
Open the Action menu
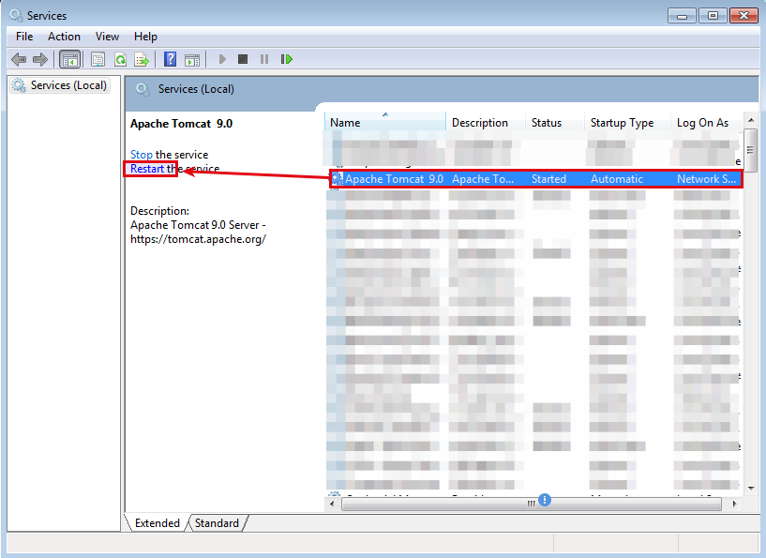64,37
